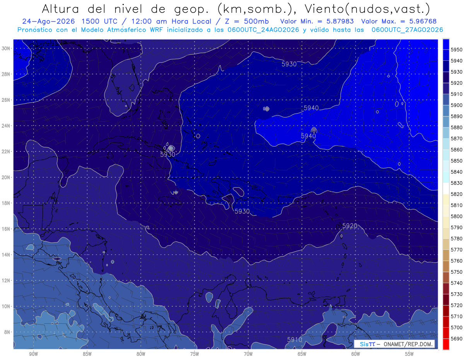Click the '5850' legend value

(x=457, y=161)
